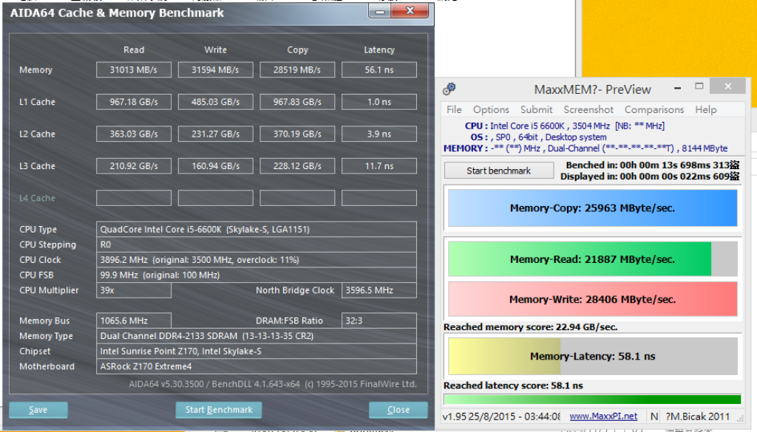Open the Submit menu in MaxxMEM
Viewport: 757px width, 432px height.
(537, 109)
